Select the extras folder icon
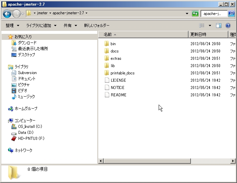This screenshot has width=237, height=183. tap(107, 58)
